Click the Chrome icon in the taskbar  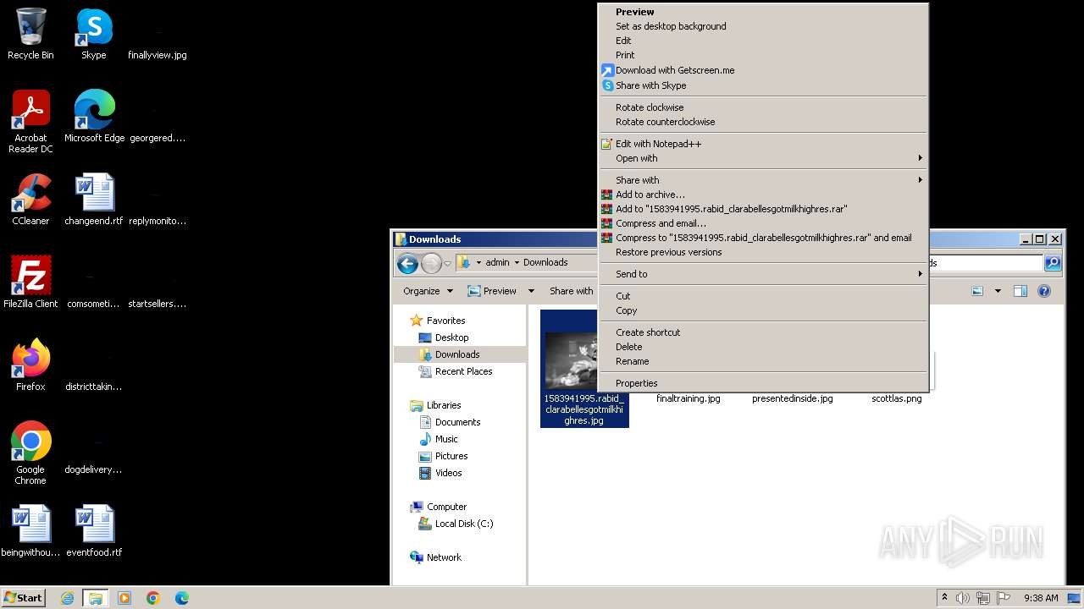pos(153,598)
